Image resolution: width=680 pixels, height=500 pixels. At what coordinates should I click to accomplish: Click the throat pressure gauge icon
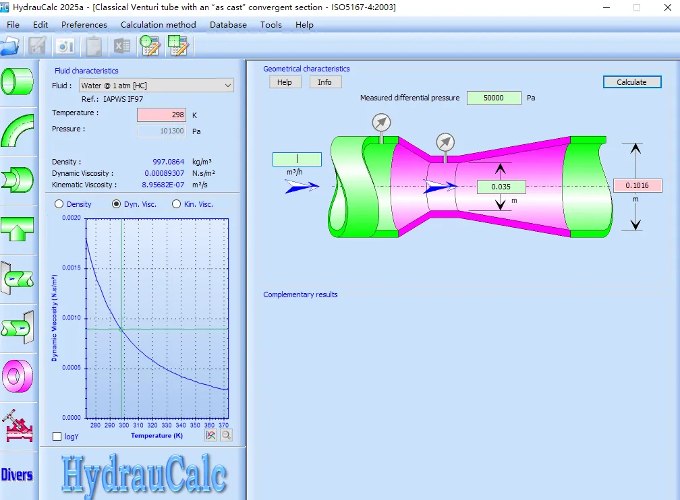[445, 142]
